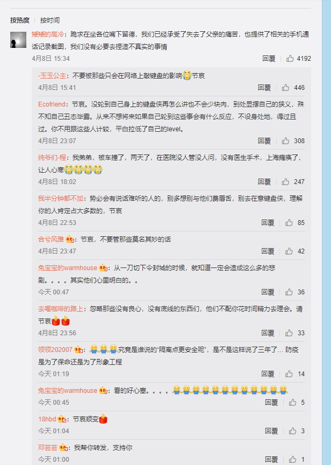Like the top comment with 4192 likes

click(290, 59)
